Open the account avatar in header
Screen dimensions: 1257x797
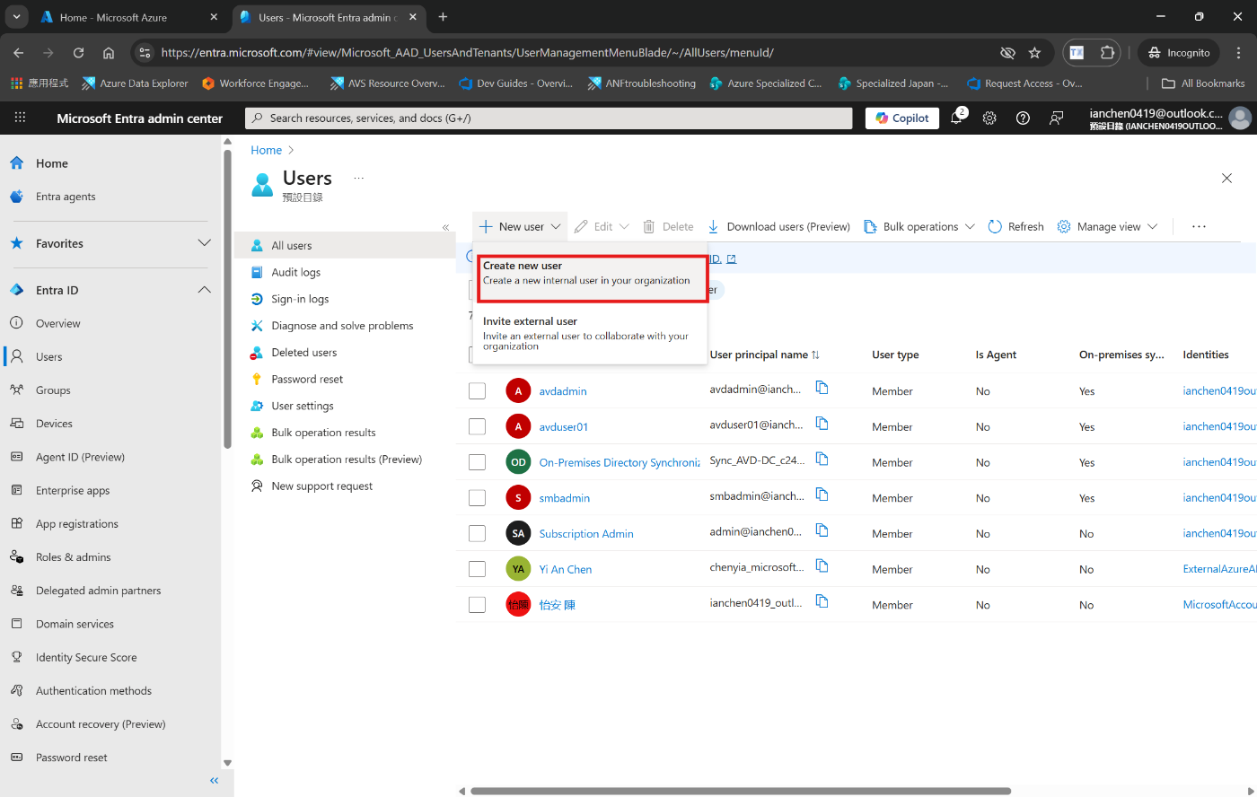coord(1240,118)
